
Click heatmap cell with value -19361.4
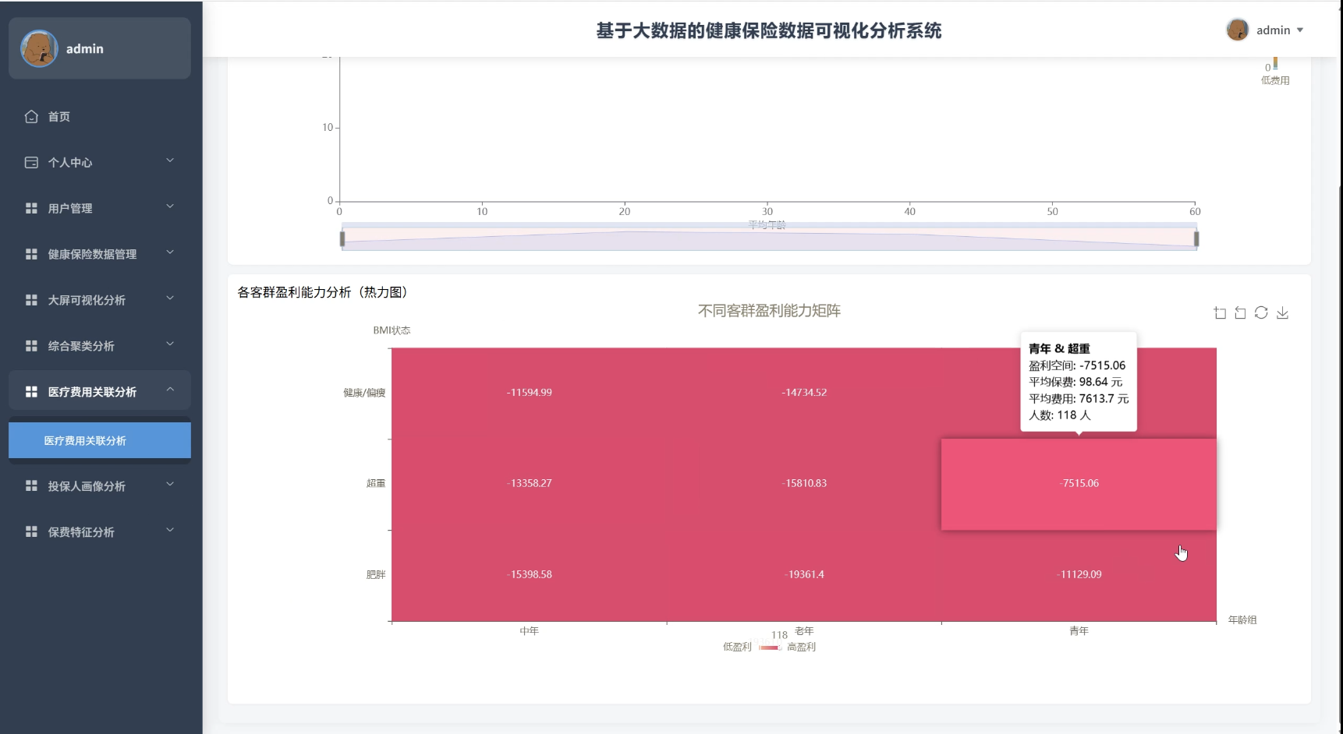point(804,575)
